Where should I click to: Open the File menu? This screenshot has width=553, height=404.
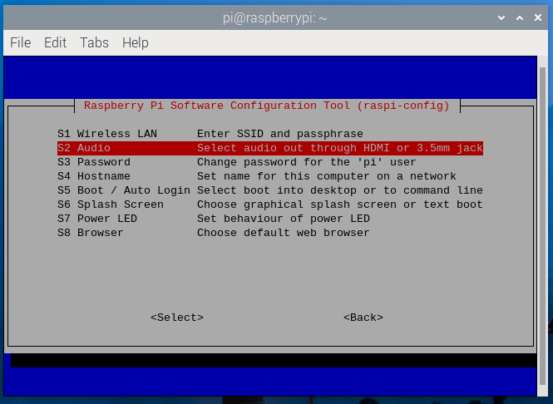[x=21, y=42]
